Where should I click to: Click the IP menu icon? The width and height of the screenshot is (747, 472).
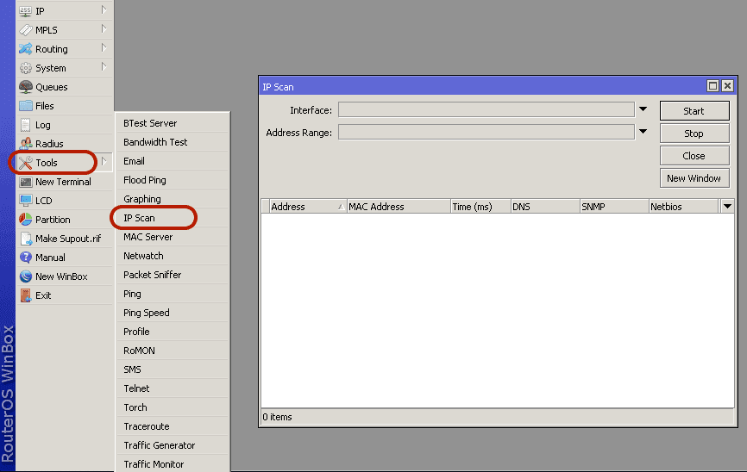pyautogui.click(x=25, y=11)
